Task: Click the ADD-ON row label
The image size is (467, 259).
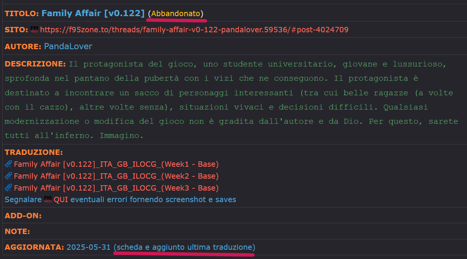Action: [23, 216]
